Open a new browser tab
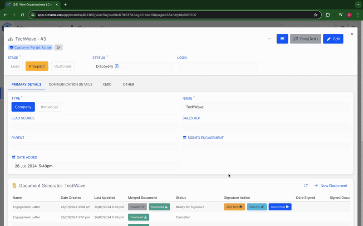 pos(65,5)
